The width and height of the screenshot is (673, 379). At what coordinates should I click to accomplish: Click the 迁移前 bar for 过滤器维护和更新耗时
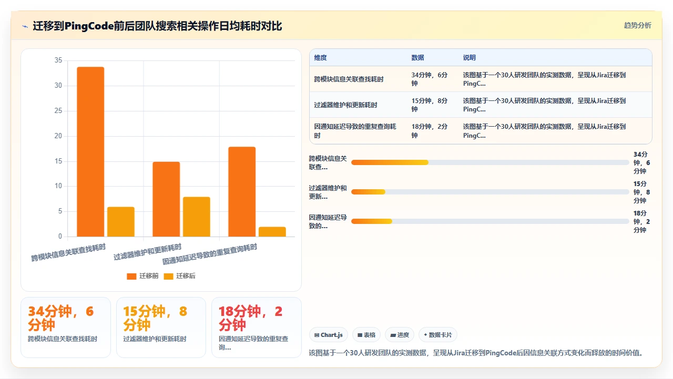[166, 199]
